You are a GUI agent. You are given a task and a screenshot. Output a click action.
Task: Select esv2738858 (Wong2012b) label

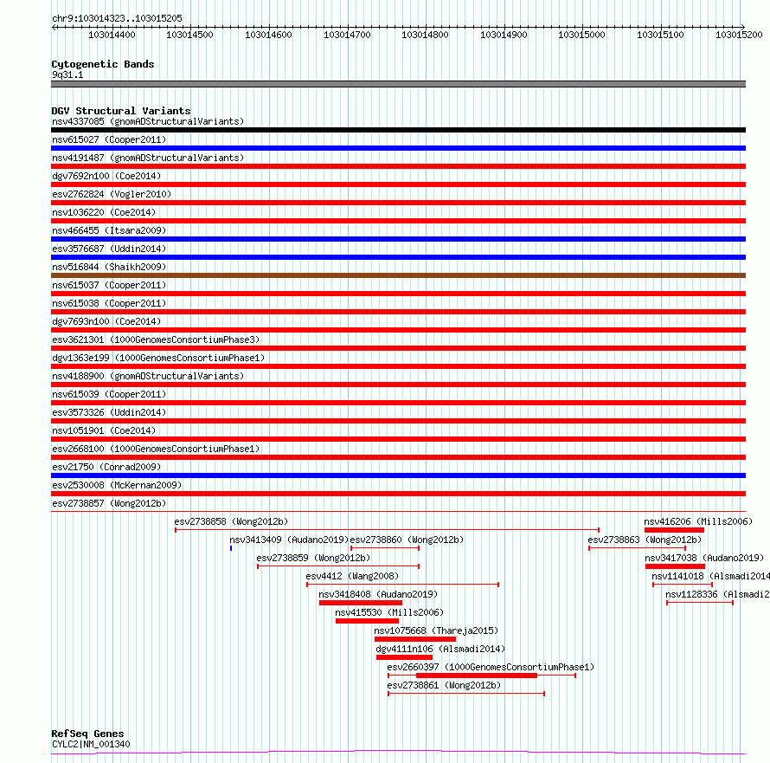pyautogui.click(x=231, y=521)
